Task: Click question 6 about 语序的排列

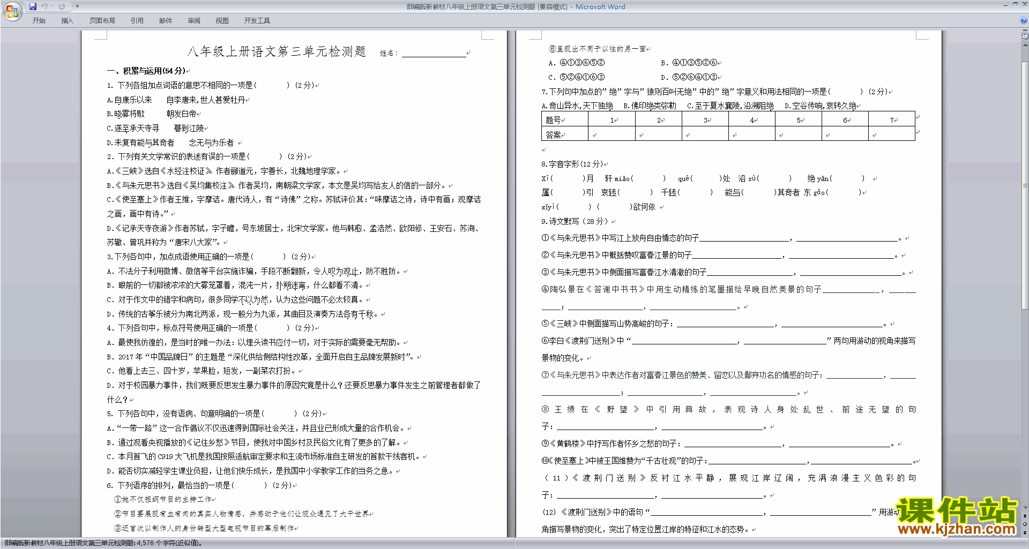Action: (x=200, y=485)
